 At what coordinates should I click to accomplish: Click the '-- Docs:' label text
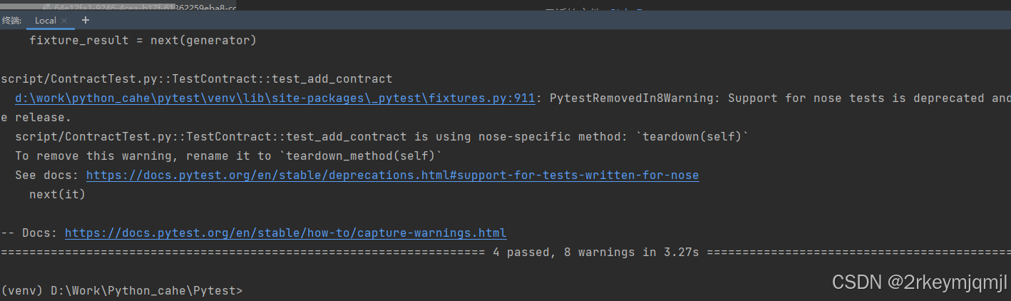pyautogui.click(x=29, y=233)
